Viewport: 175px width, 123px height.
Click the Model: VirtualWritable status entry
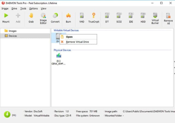tap(37, 116)
